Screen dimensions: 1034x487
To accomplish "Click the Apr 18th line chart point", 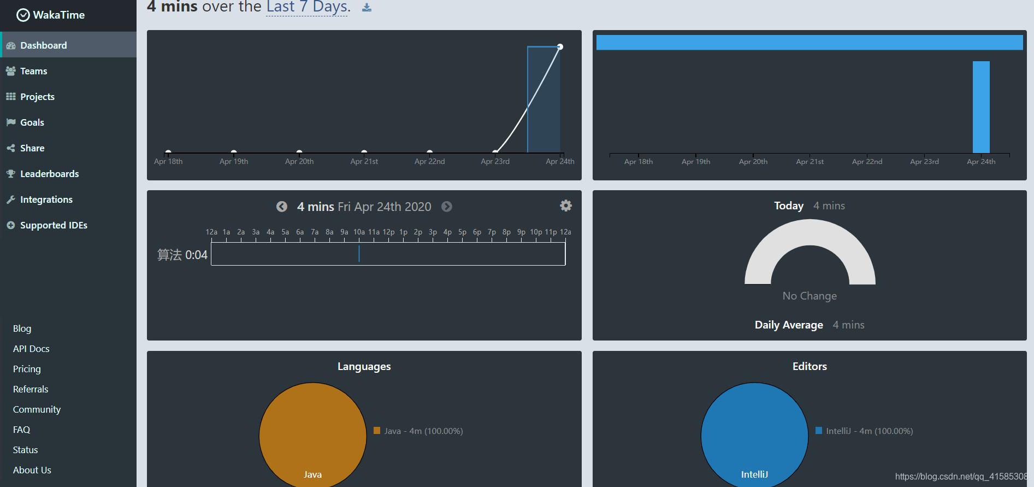I will (x=168, y=152).
